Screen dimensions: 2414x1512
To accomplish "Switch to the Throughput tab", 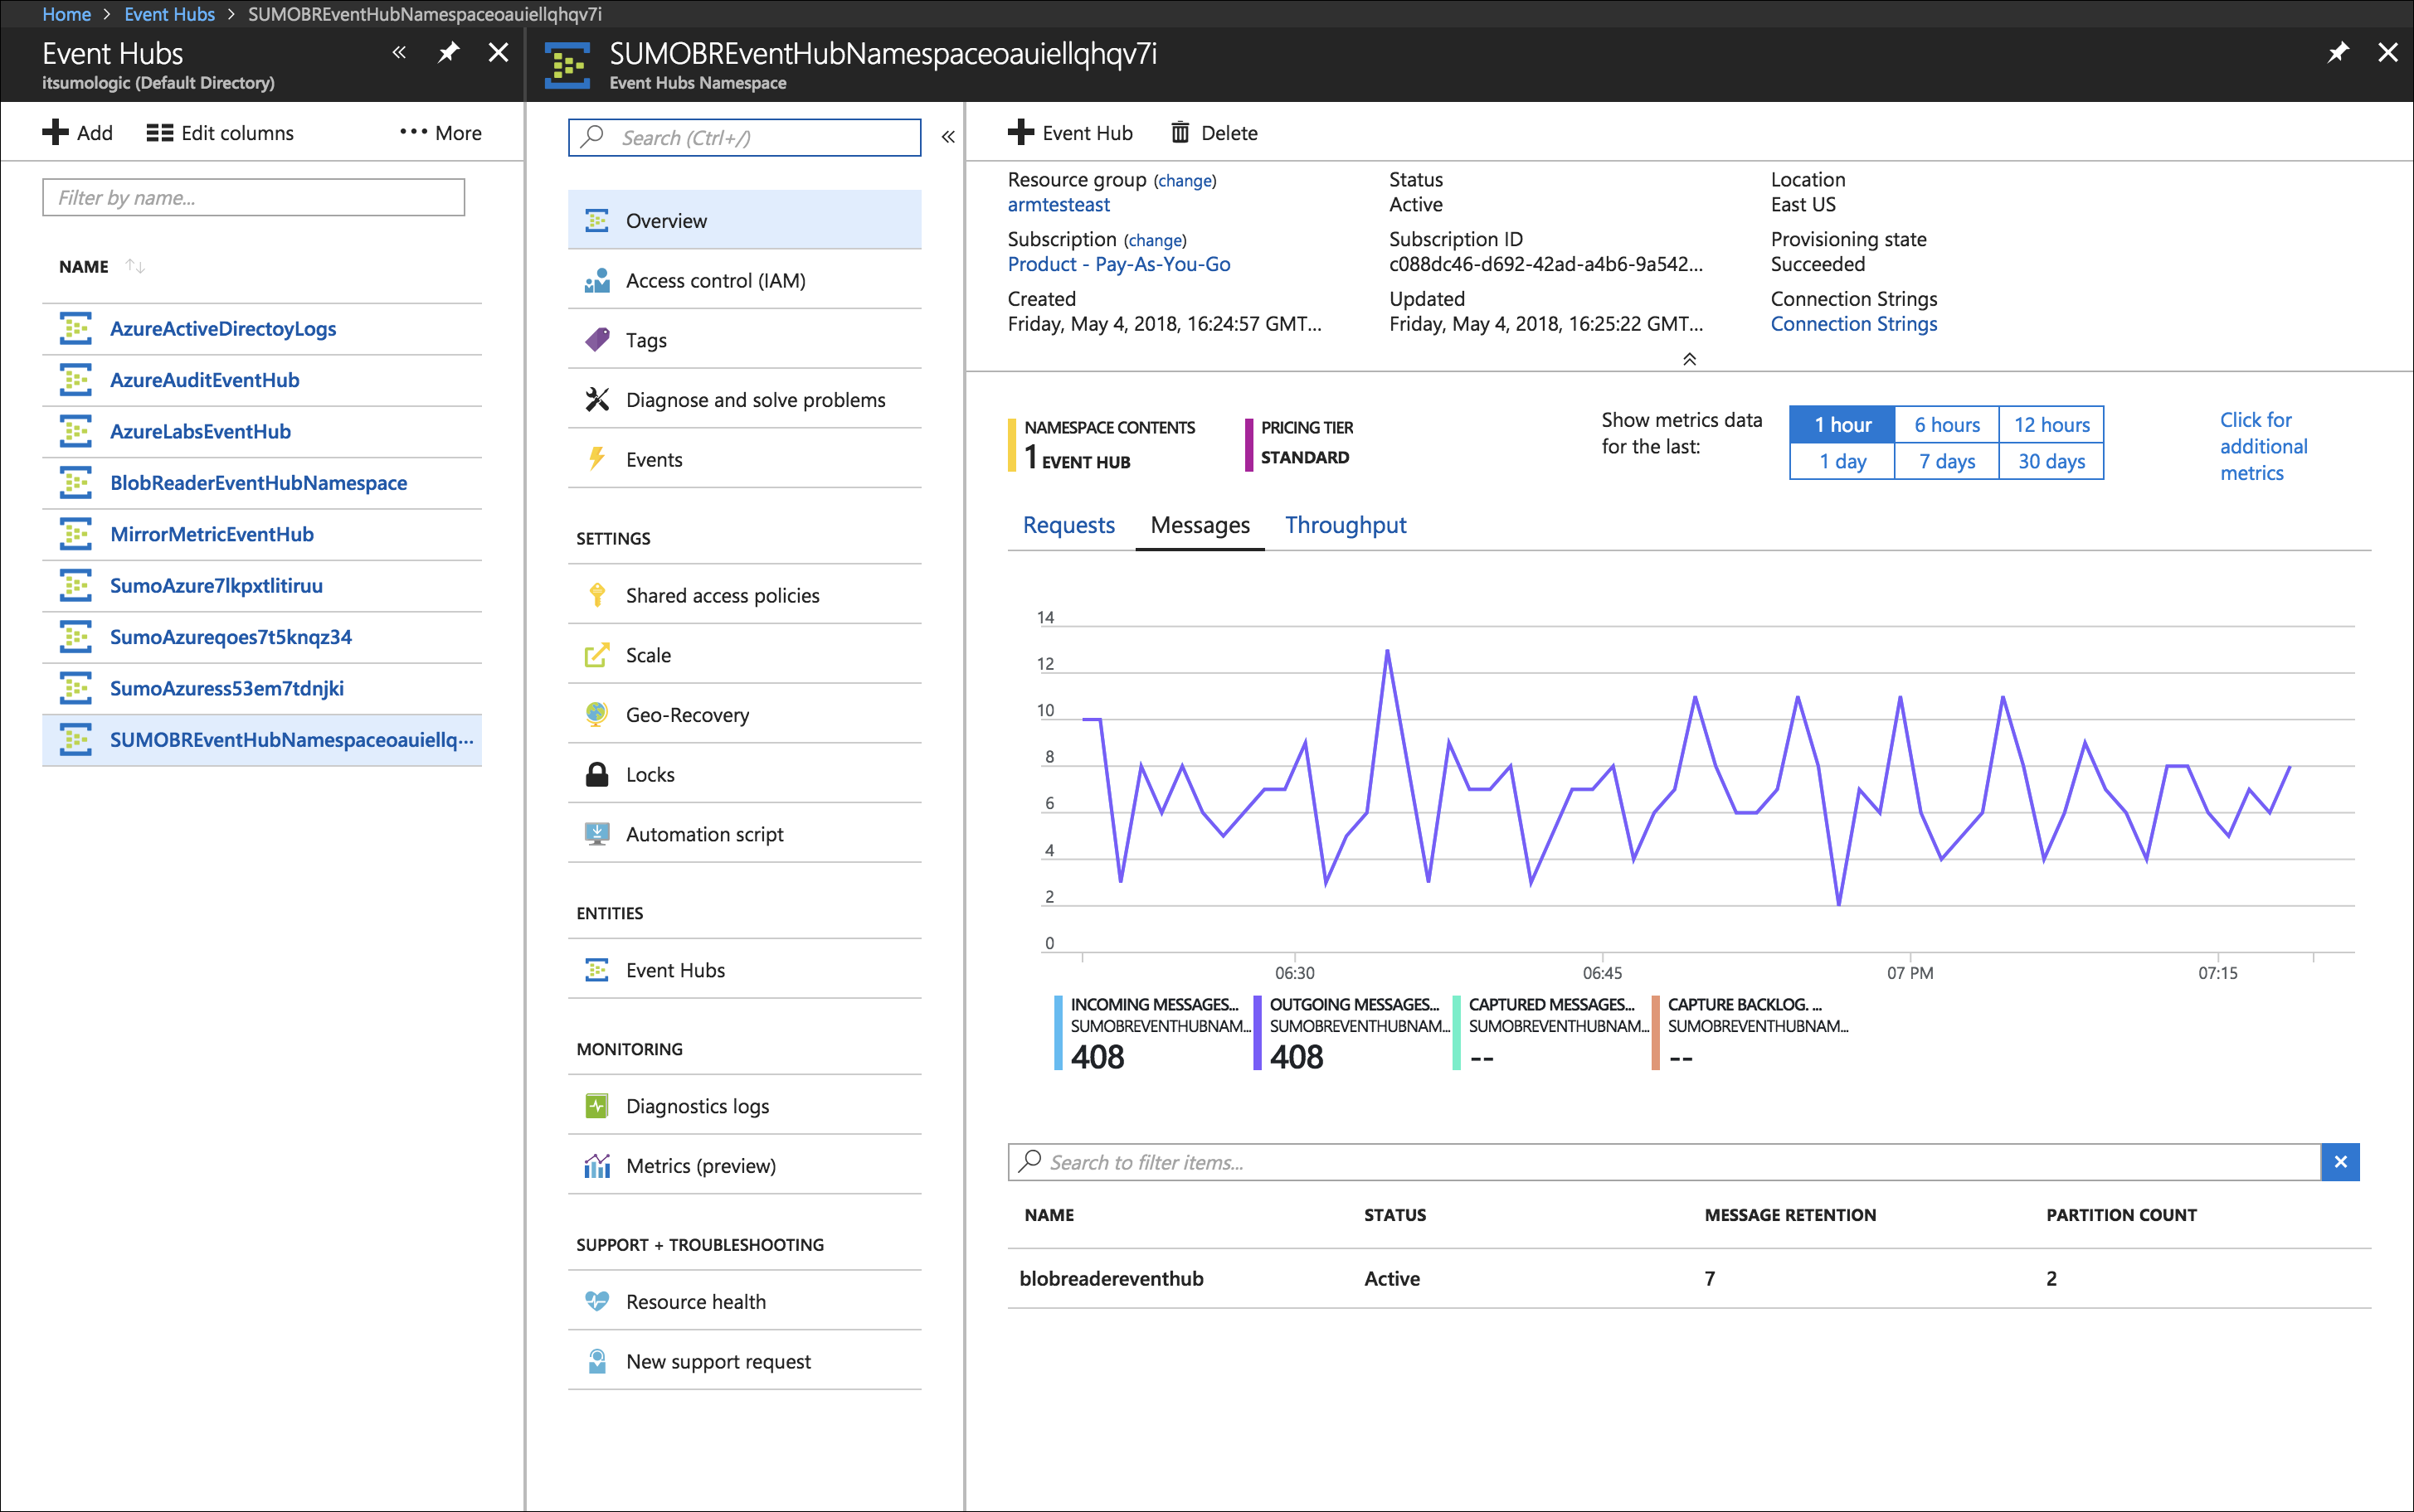I will 1345,524.
